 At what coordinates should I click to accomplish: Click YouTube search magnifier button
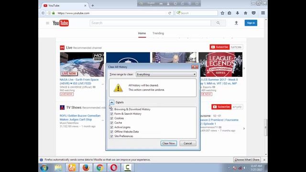click(218, 23)
